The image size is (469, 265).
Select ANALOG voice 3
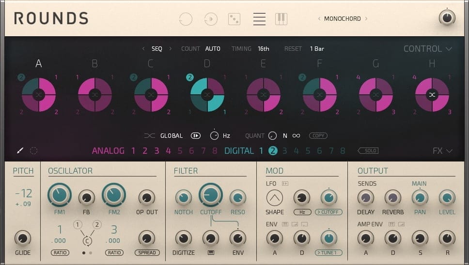[156, 151]
